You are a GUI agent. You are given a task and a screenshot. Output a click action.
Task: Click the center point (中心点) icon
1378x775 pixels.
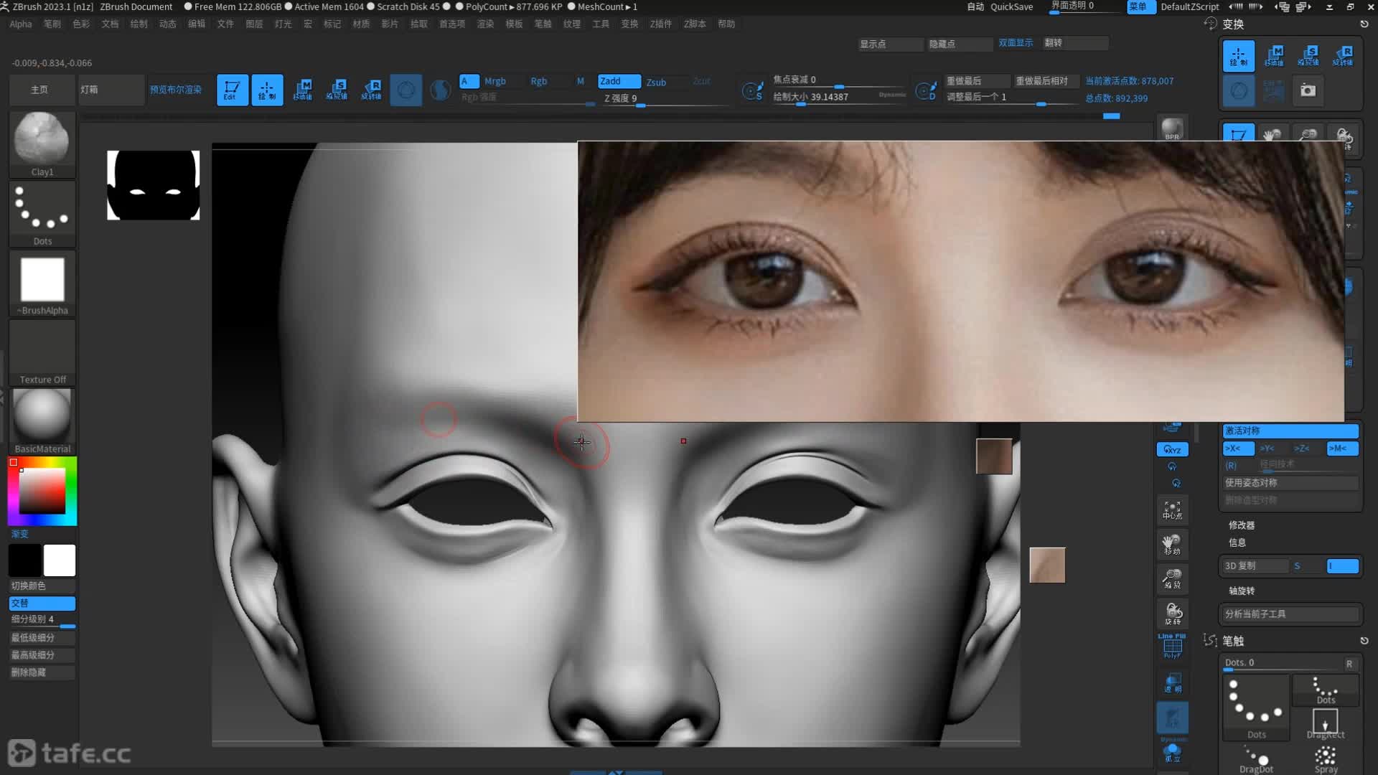1172,510
